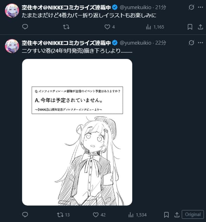The image size is (206, 222).
Task: View analytics showing 1,534 views
Action: pos(137,215)
